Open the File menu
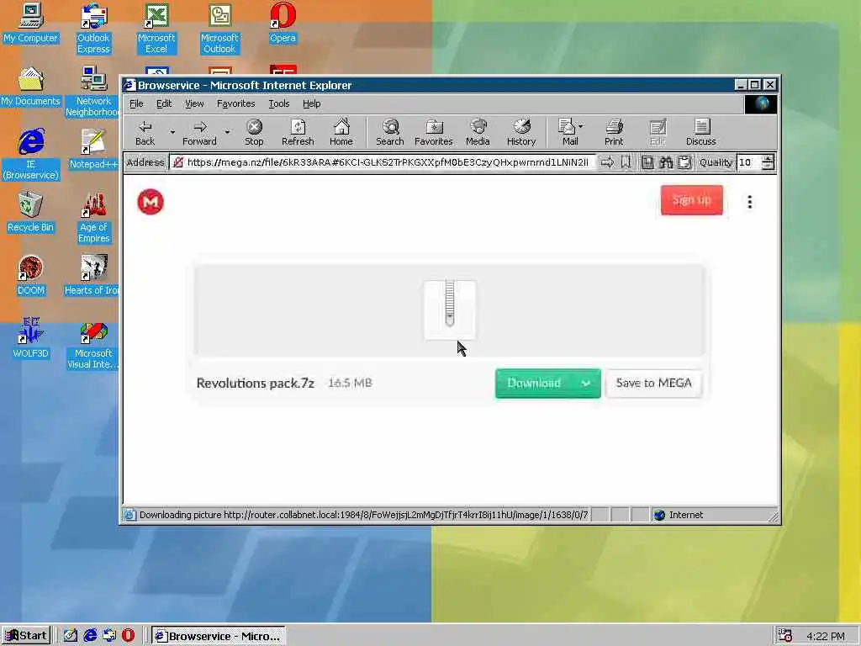The height and width of the screenshot is (646, 861). (136, 103)
